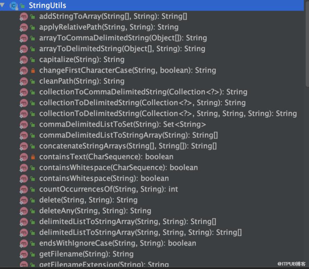Click the method icon beside getFilename
The height and width of the screenshot is (269, 309).
coord(24,254)
